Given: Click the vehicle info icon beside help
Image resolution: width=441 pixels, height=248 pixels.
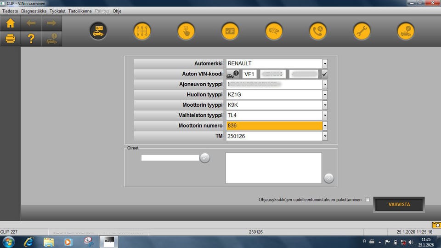Looking at the screenshot, I should 51,38.
